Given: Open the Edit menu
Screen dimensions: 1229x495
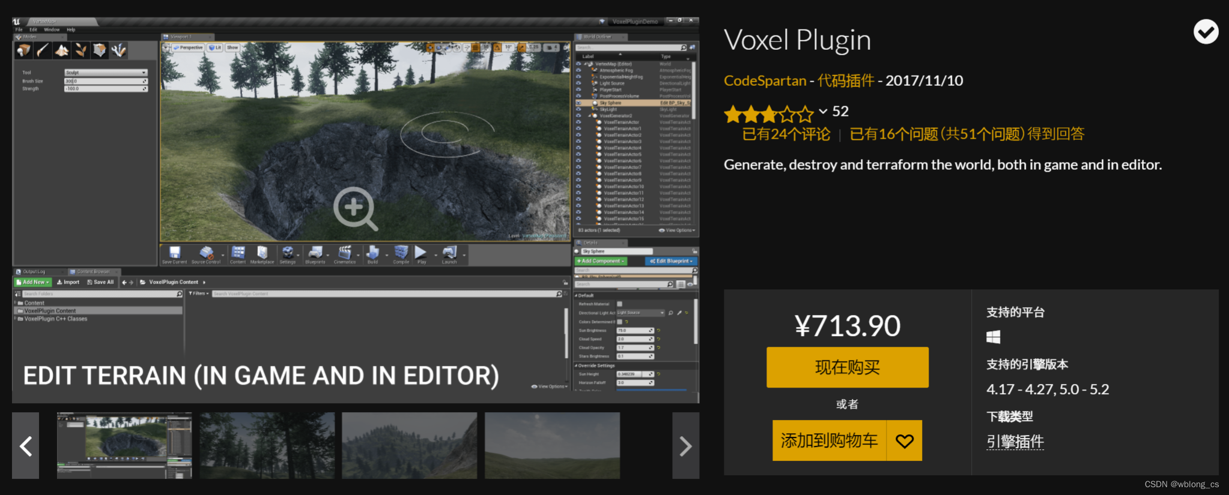Looking at the screenshot, I should [34, 29].
